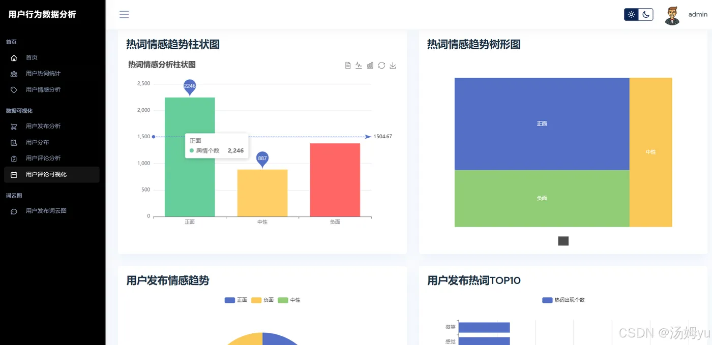This screenshot has height=345, width=712.
Task: Switch bar chart to line chart icon
Action: [359, 65]
